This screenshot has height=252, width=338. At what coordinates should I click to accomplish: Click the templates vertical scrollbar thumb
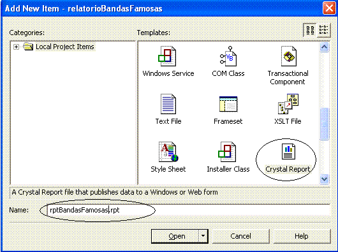tap(324, 124)
